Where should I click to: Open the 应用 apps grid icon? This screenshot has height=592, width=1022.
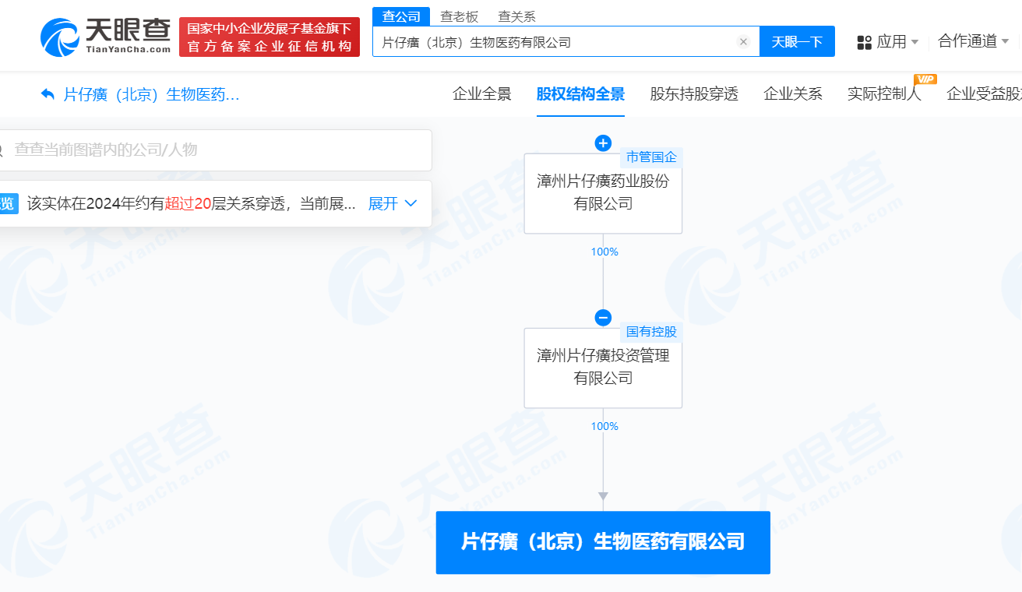(x=864, y=42)
